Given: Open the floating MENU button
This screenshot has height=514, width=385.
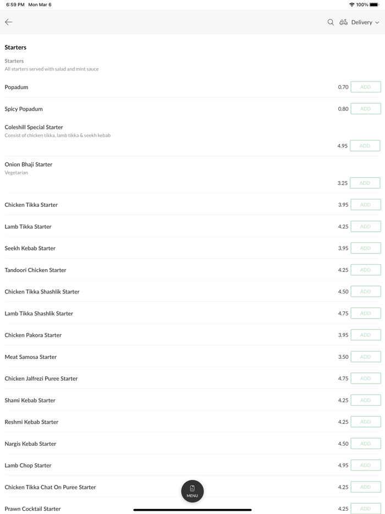Looking at the screenshot, I should click(193, 491).
